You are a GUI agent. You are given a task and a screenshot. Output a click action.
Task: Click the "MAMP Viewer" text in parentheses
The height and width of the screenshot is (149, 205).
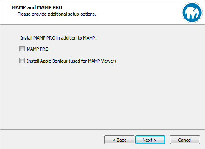pos(101,61)
